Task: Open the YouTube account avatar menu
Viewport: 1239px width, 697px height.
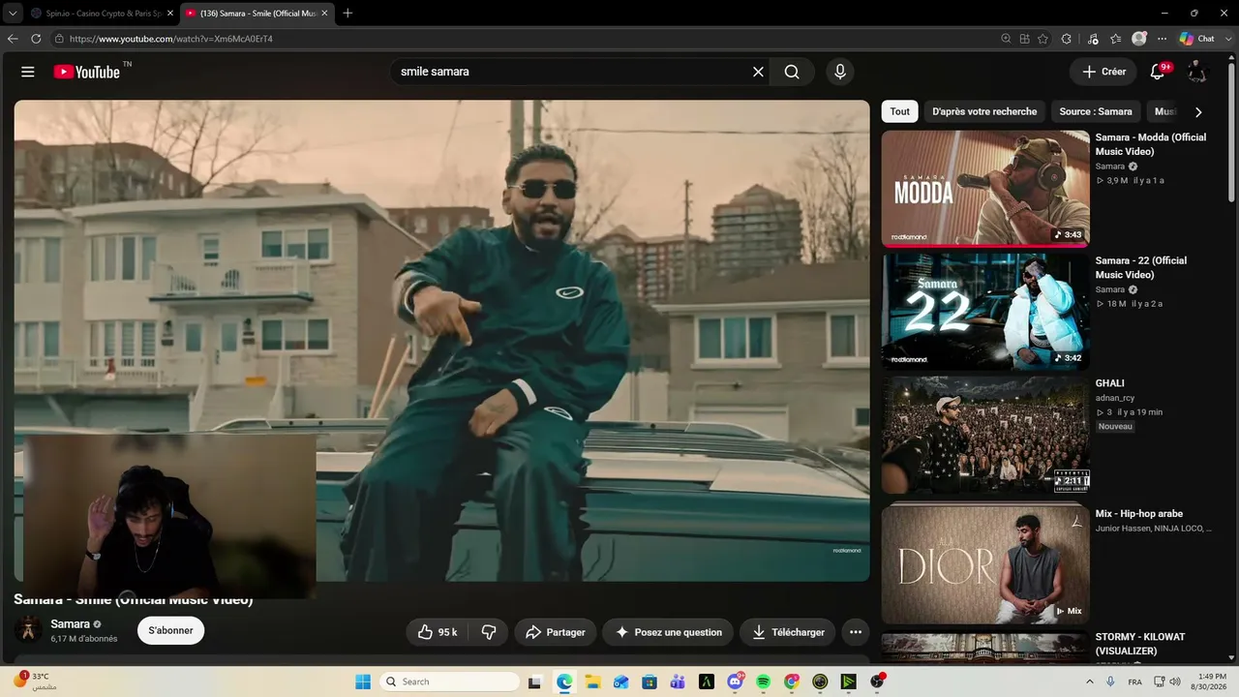Action: (x=1197, y=72)
